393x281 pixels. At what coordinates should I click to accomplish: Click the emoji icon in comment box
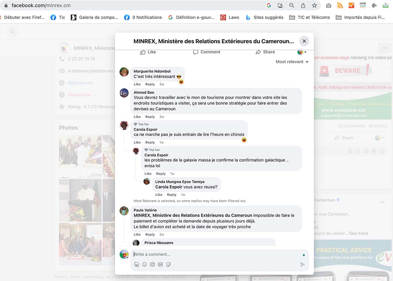click(x=145, y=264)
